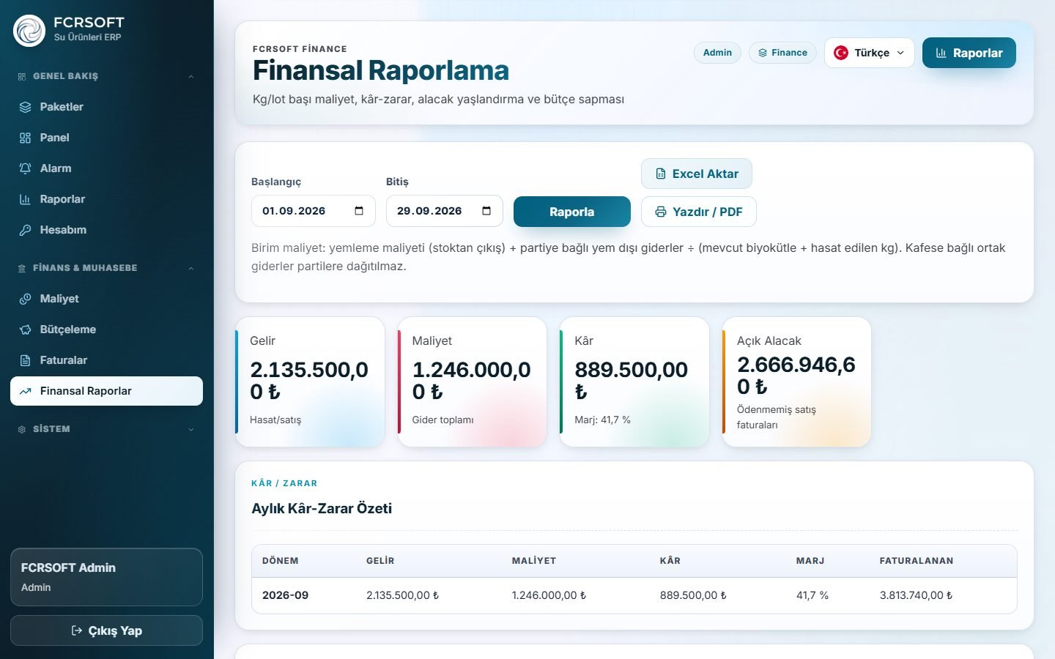
Task: Click the Finansal Raporlar trend icon
Action: tap(25, 391)
